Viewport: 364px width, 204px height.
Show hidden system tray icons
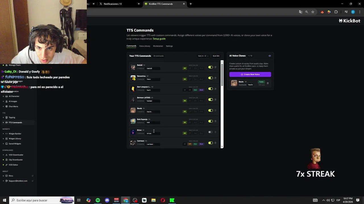click(x=323, y=200)
